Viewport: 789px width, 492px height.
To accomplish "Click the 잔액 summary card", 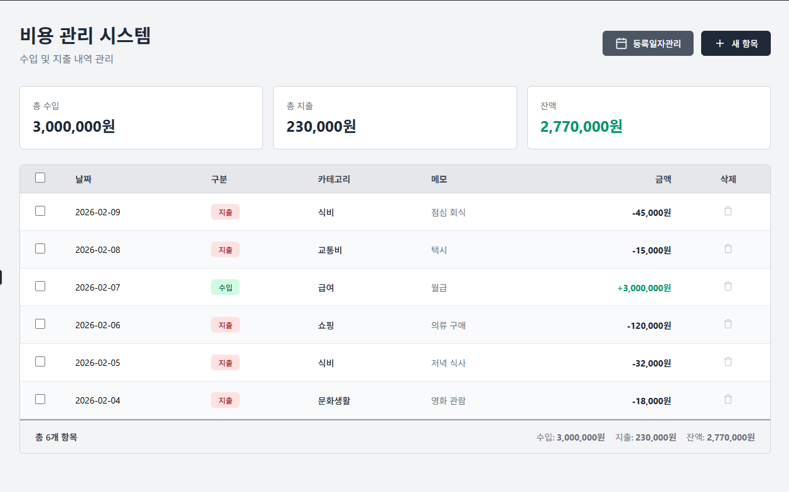I will coord(648,118).
